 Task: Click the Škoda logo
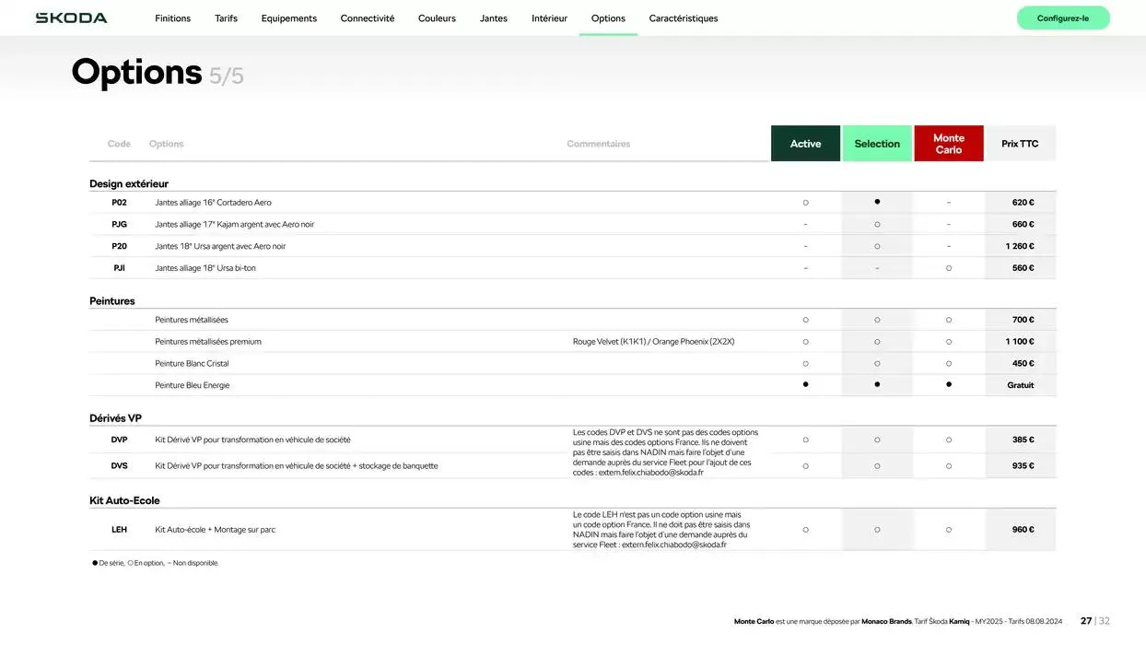(x=71, y=18)
